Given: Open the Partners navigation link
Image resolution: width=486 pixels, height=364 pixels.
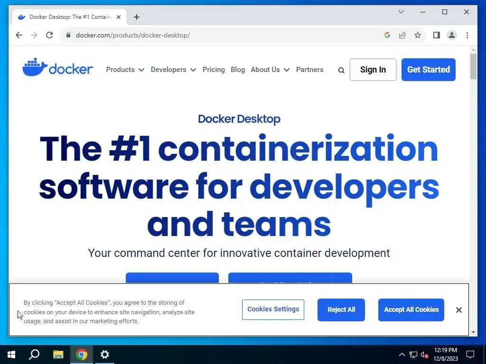Looking at the screenshot, I should coord(309,70).
